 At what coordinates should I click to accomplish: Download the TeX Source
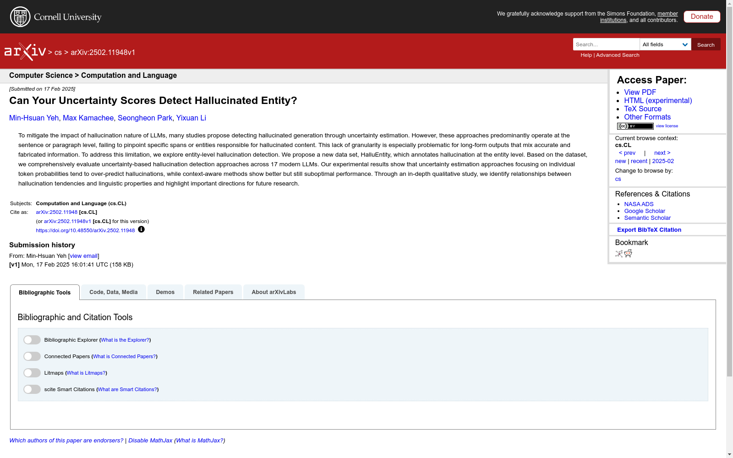click(643, 109)
